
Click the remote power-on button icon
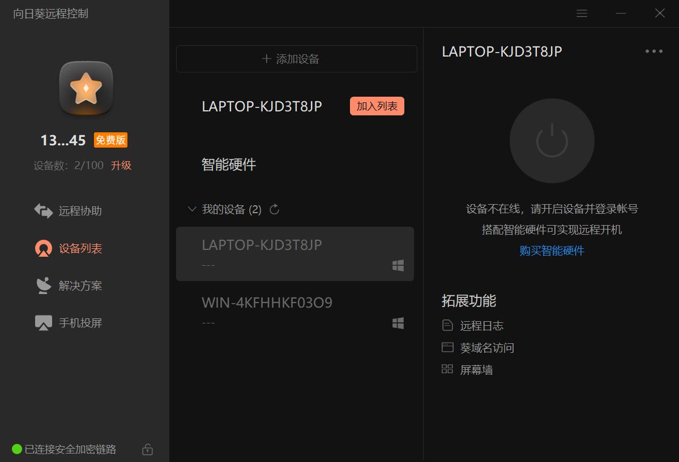coord(551,141)
